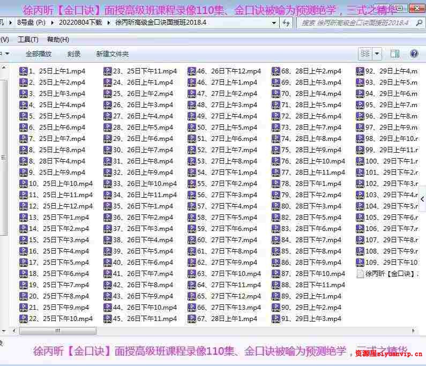Open the view options dropdown arrow
The width and height of the screenshot is (426, 366).
pyautogui.click(x=377, y=54)
